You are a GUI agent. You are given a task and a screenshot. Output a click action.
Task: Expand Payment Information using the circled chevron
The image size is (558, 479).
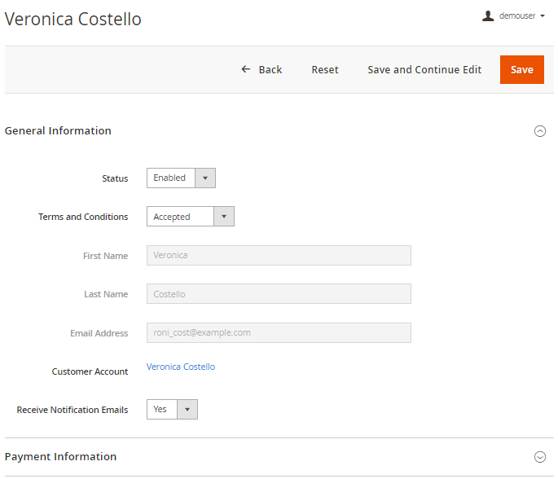pyautogui.click(x=539, y=457)
